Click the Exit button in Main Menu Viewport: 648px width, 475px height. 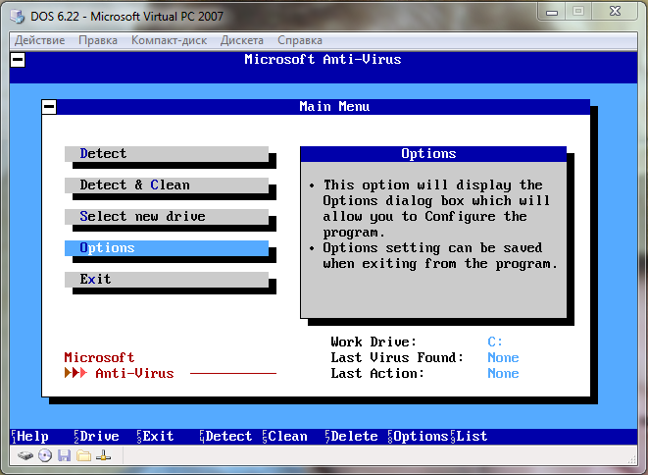167,280
